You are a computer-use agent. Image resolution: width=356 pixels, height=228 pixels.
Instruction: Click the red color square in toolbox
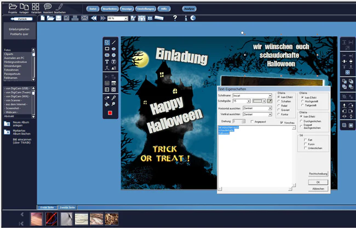pos(110,113)
